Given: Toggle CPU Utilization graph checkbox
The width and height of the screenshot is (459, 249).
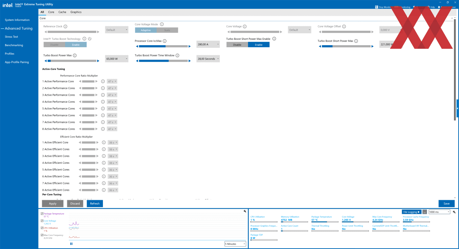Looking at the screenshot, I should (x=42, y=228).
